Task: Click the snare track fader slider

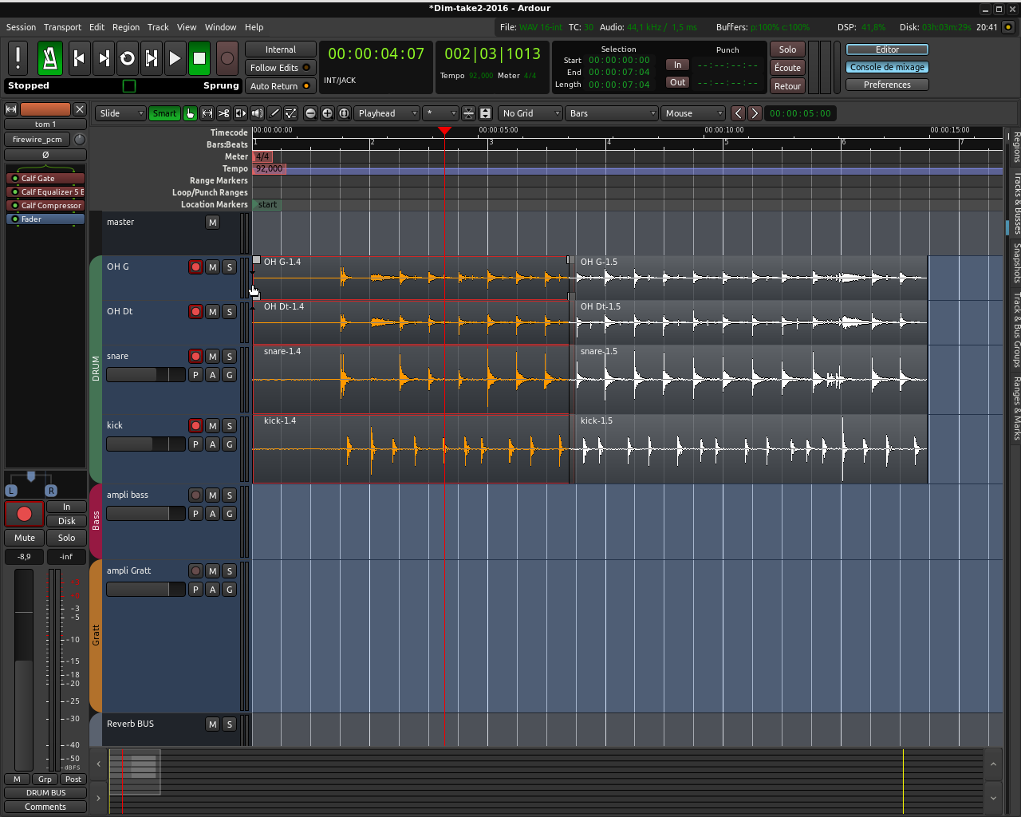Action: click(145, 375)
